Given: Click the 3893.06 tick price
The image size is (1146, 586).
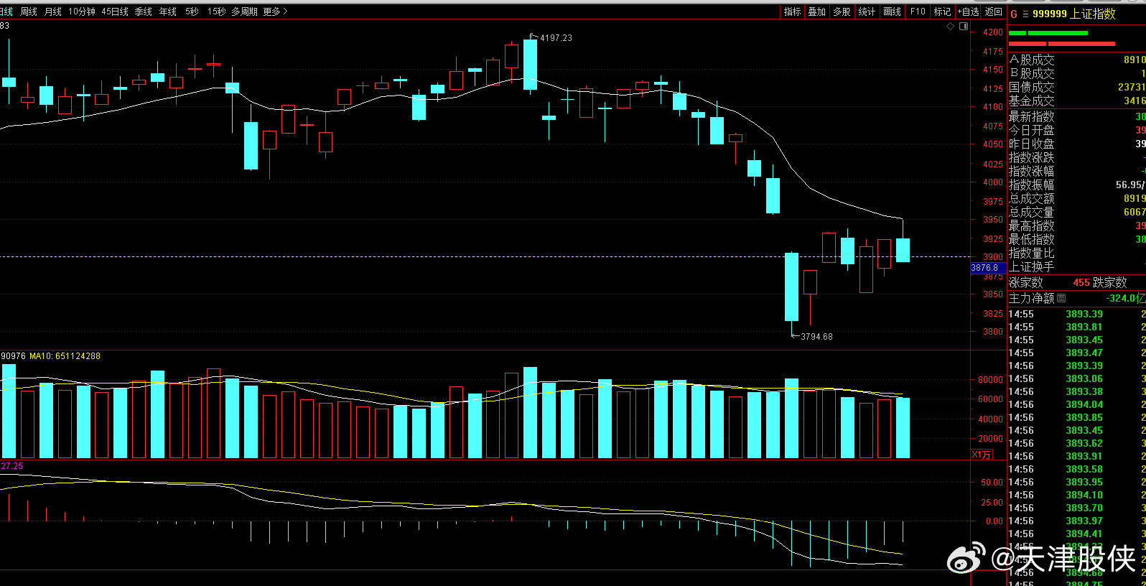Looking at the screenshot, I should pyautogui.click(x=1084, y=378).
